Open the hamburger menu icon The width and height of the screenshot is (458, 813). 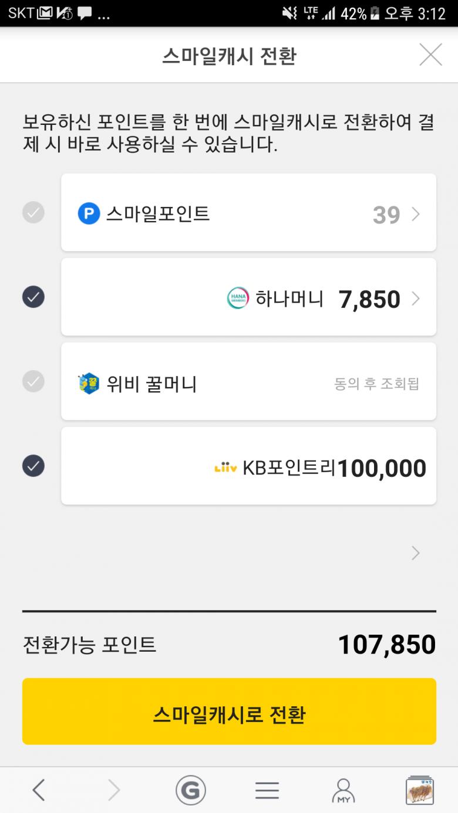267,791
